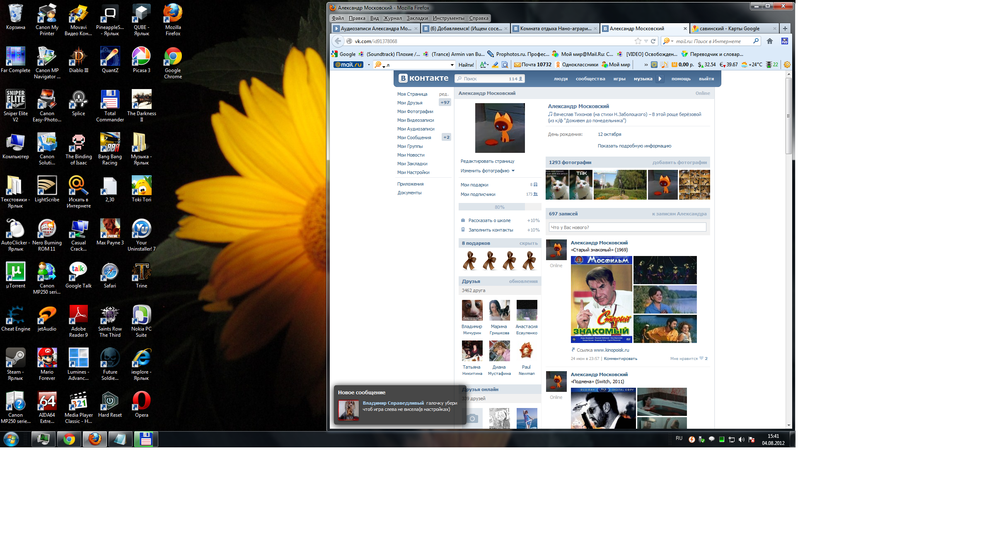The width and height of the screenshot is (984, 553).
Task: Click the Total Commander floppy in the taskbar
Action: pyautogui.click(x=146, y=439)
